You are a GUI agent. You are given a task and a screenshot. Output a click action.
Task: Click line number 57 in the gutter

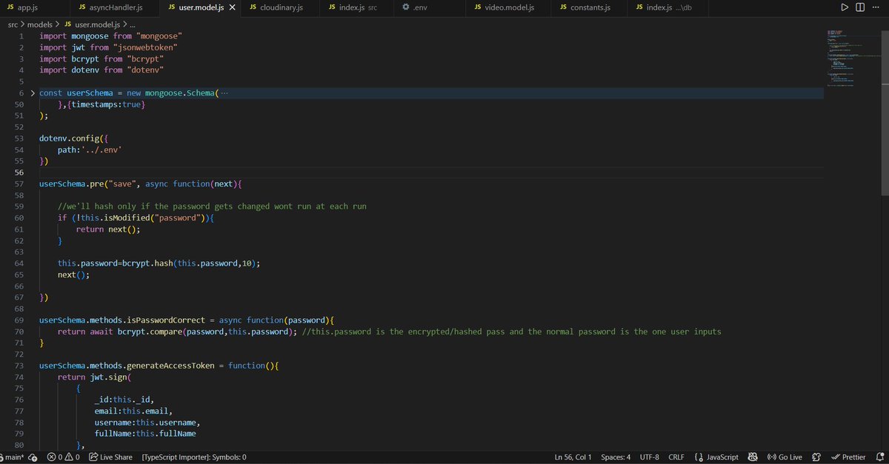(x=19, y=184)
